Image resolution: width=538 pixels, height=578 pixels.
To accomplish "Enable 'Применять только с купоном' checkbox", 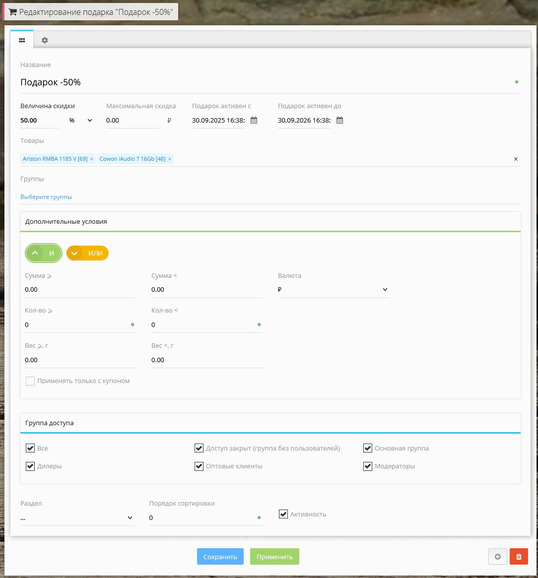I will pyautogui.click(x=30, y=381).
